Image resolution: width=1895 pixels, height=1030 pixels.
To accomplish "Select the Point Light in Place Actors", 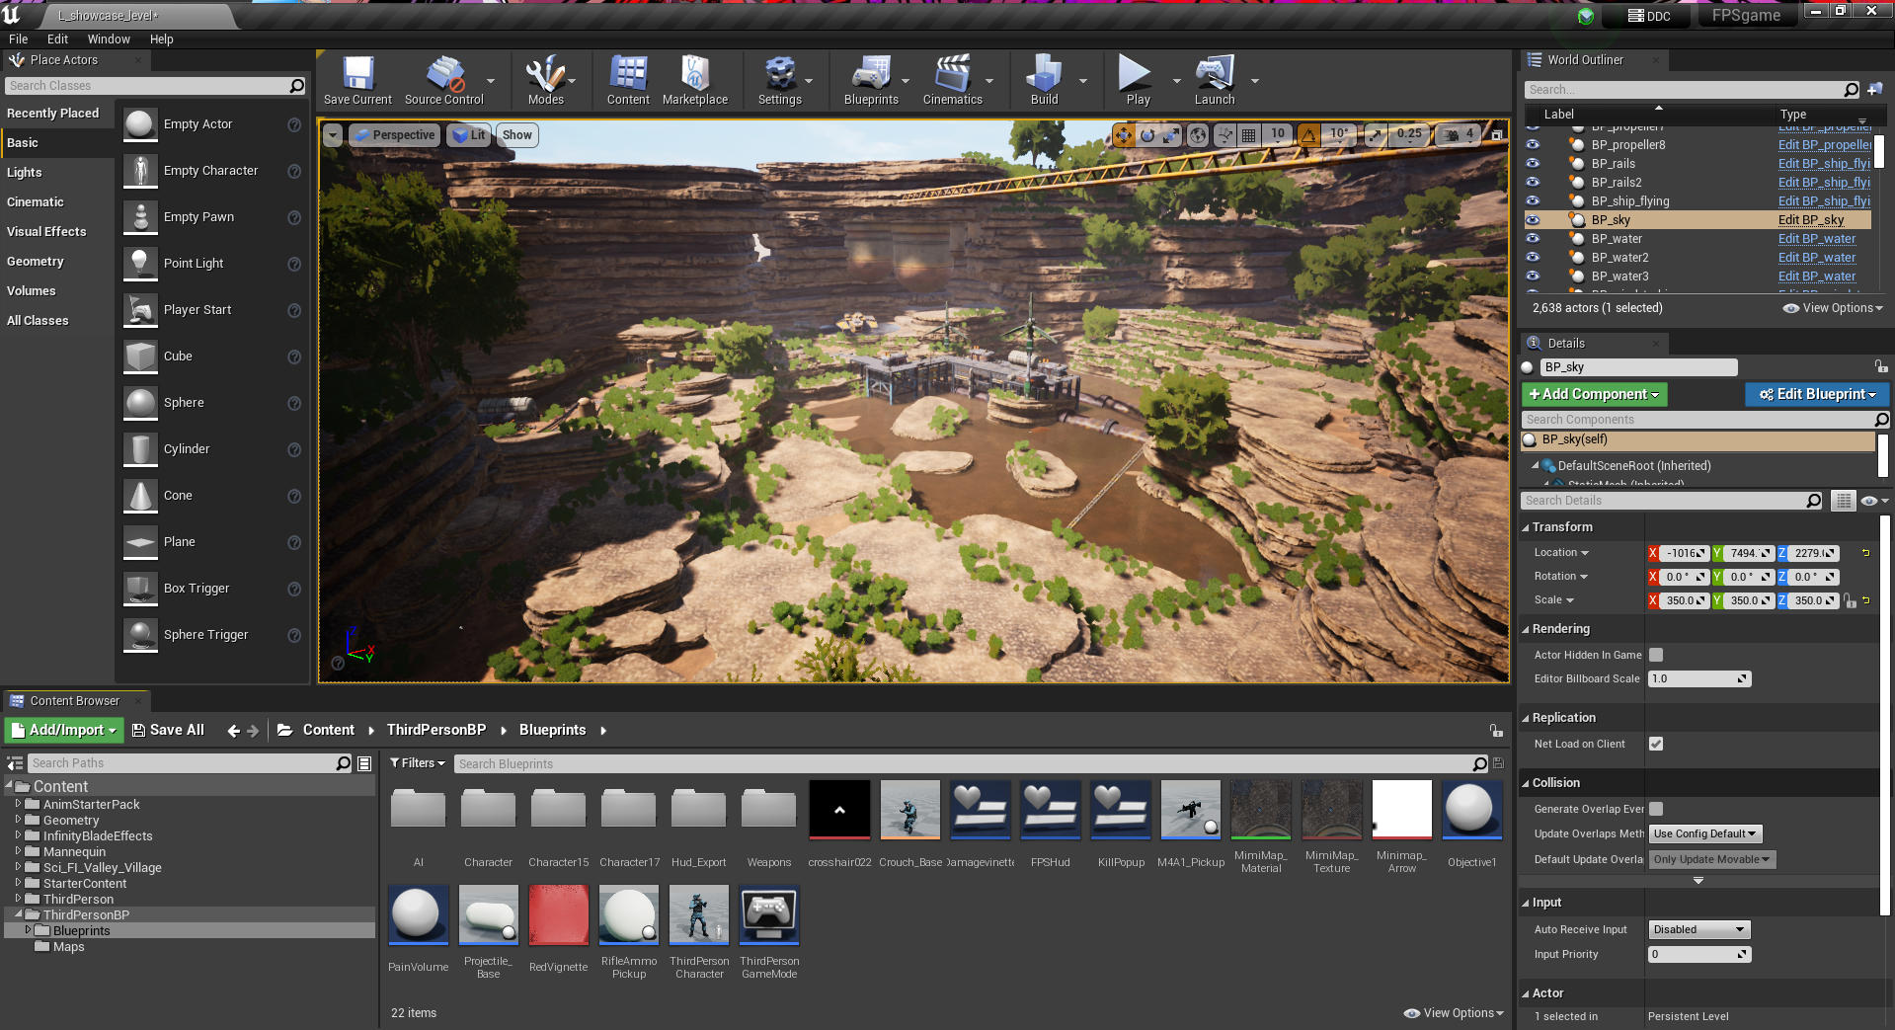I will [x=195, y=263].
